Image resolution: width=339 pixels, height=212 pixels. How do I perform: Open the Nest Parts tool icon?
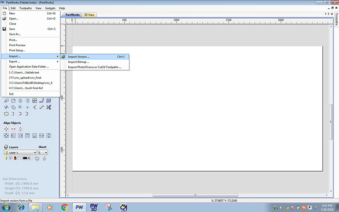tap(49, 101)
